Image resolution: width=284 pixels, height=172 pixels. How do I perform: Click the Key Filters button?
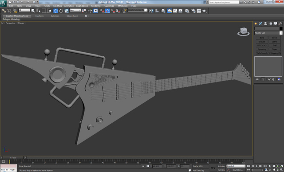click(238, 170)
